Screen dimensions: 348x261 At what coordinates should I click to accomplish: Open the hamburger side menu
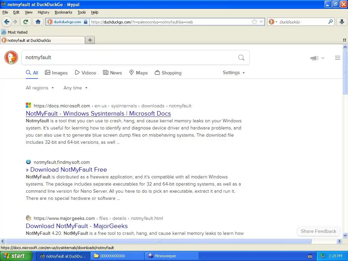pos(337,58)
